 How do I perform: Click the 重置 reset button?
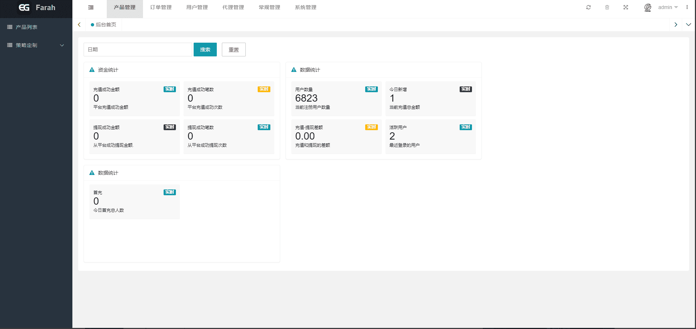tap(233, 50)
